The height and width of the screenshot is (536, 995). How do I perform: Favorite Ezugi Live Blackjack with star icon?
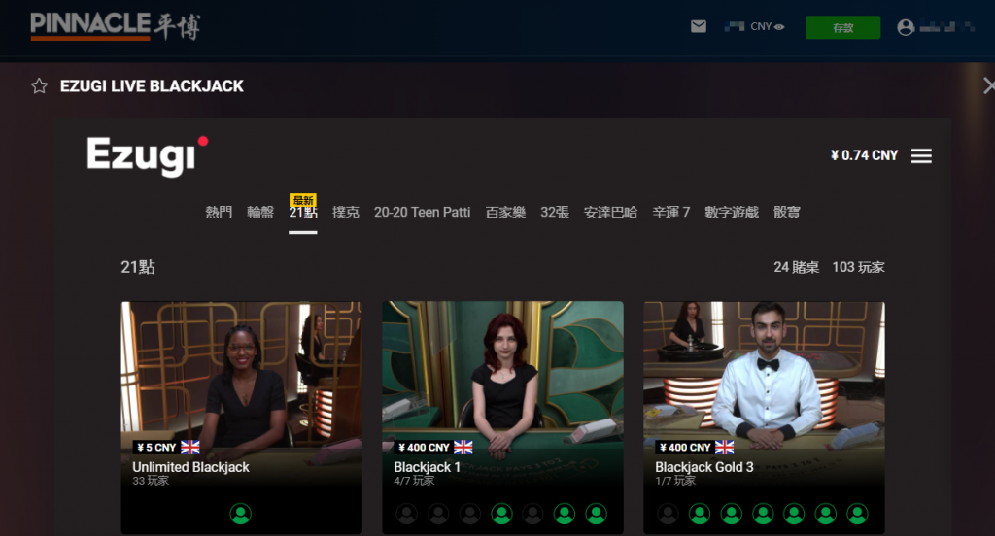click(x=39, y=86)
